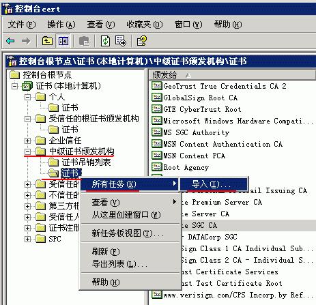This screenshot has height=305, width=316.
Task: Select the 证书吊销列表 tree item
Action: [86, 162]
